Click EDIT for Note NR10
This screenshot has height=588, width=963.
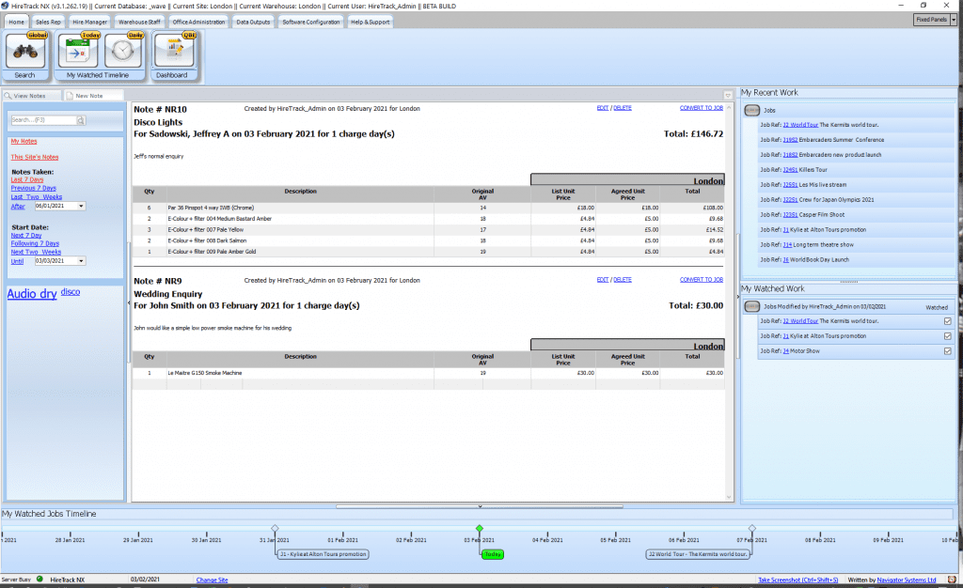pos(603,108)
